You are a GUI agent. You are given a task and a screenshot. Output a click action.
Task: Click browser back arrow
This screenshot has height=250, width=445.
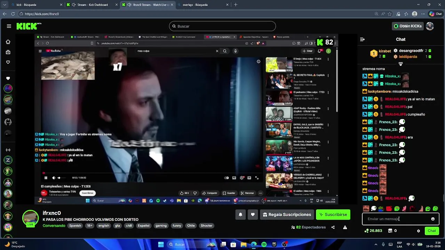[5, 14]
